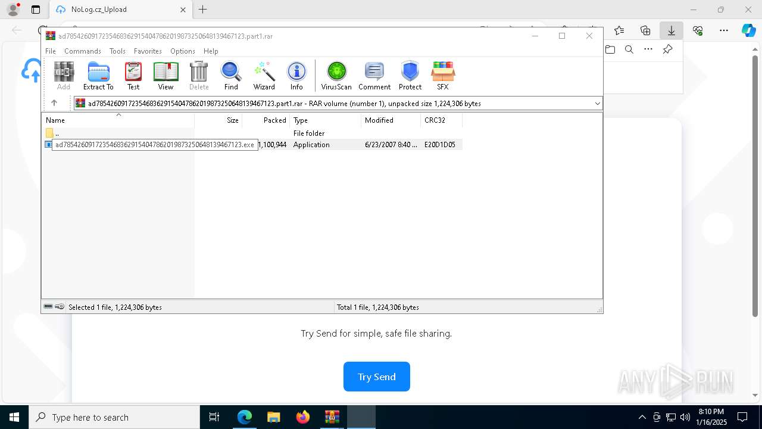Open Task View on taskbar
The height and width of the screenshot is (429, 762).
click(x=214, y=417)
